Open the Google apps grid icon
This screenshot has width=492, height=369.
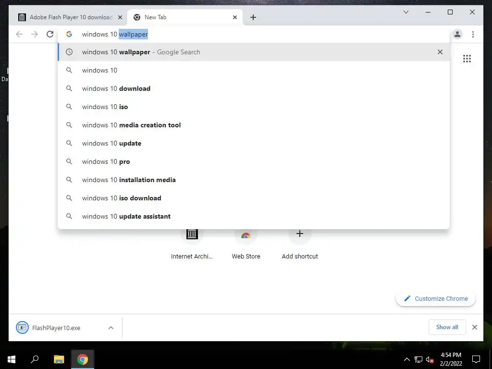[x=467, y=59]
